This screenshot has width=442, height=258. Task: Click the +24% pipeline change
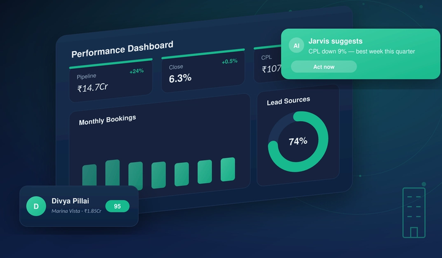[x=136, y=71]
